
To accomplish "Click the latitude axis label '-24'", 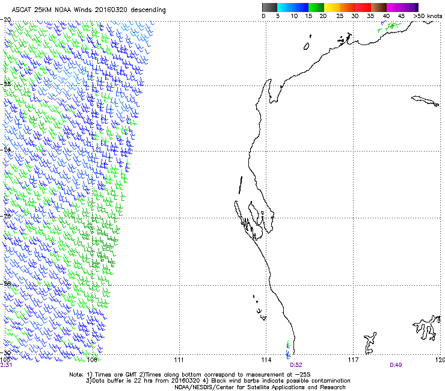I will [6, 150].
